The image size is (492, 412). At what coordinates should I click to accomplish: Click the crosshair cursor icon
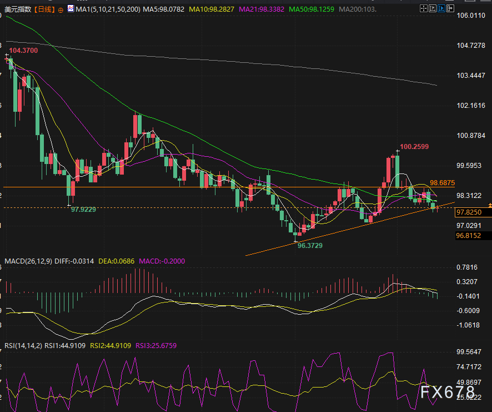(x=424, y=9)
